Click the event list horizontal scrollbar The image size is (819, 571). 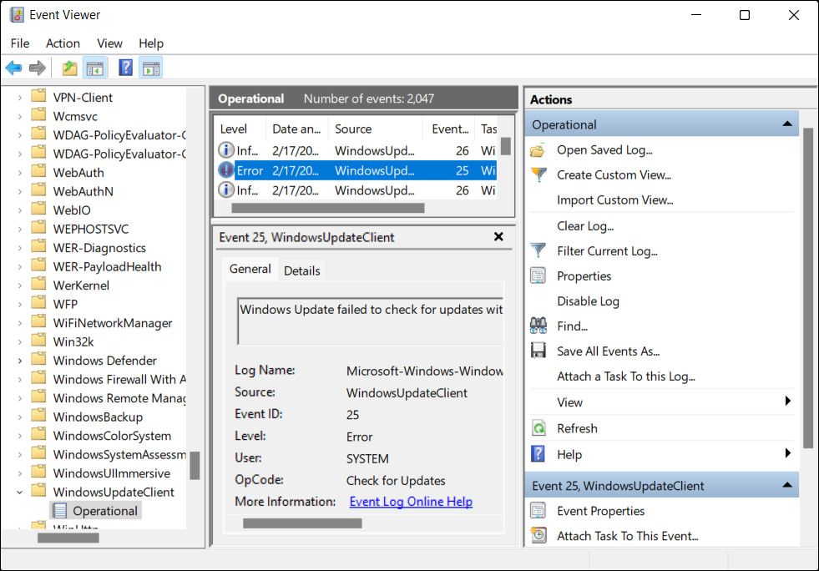[x=327, y=208]
